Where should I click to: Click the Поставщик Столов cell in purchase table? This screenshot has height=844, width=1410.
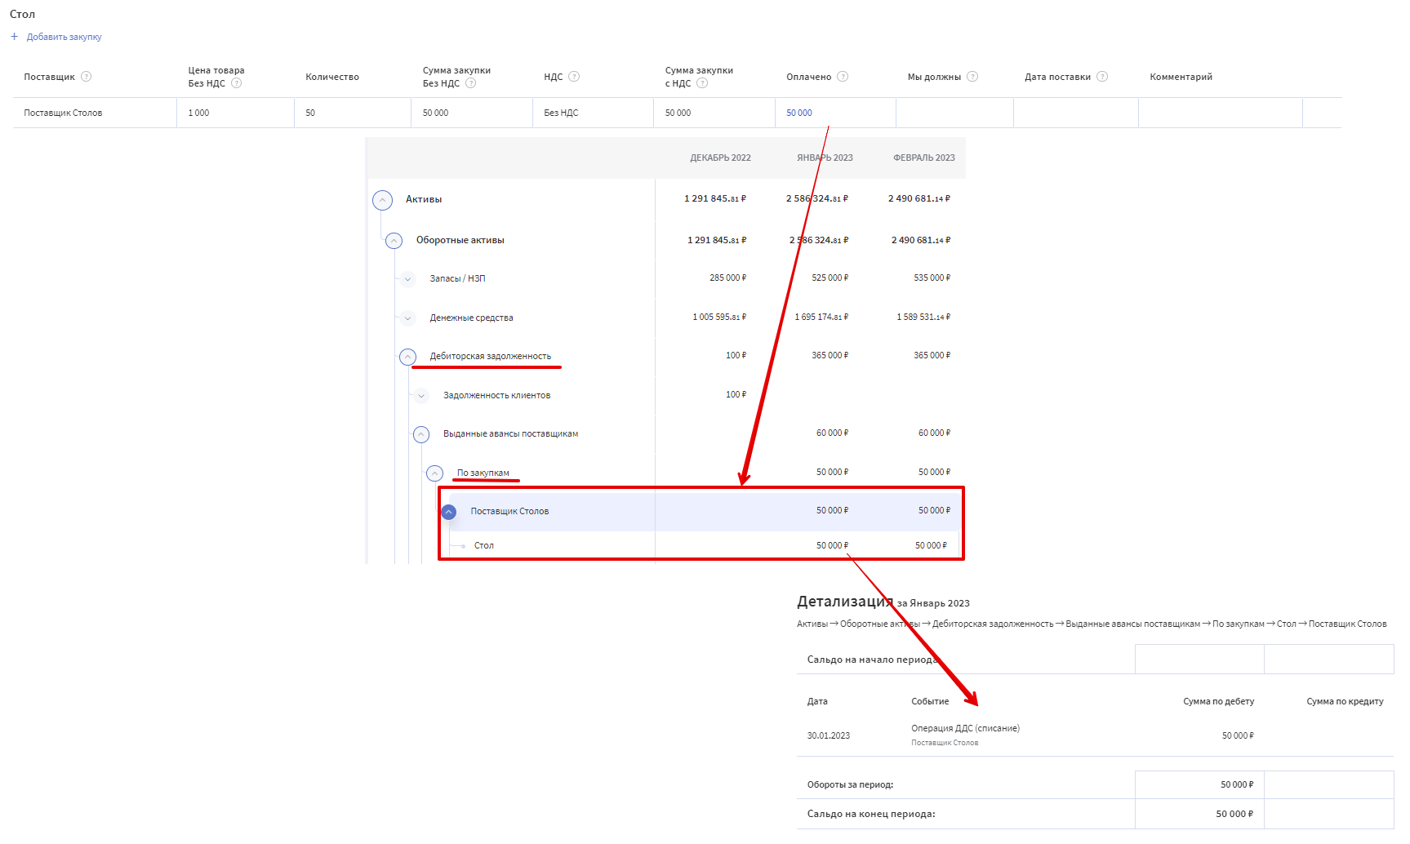[x=95, y=113]
